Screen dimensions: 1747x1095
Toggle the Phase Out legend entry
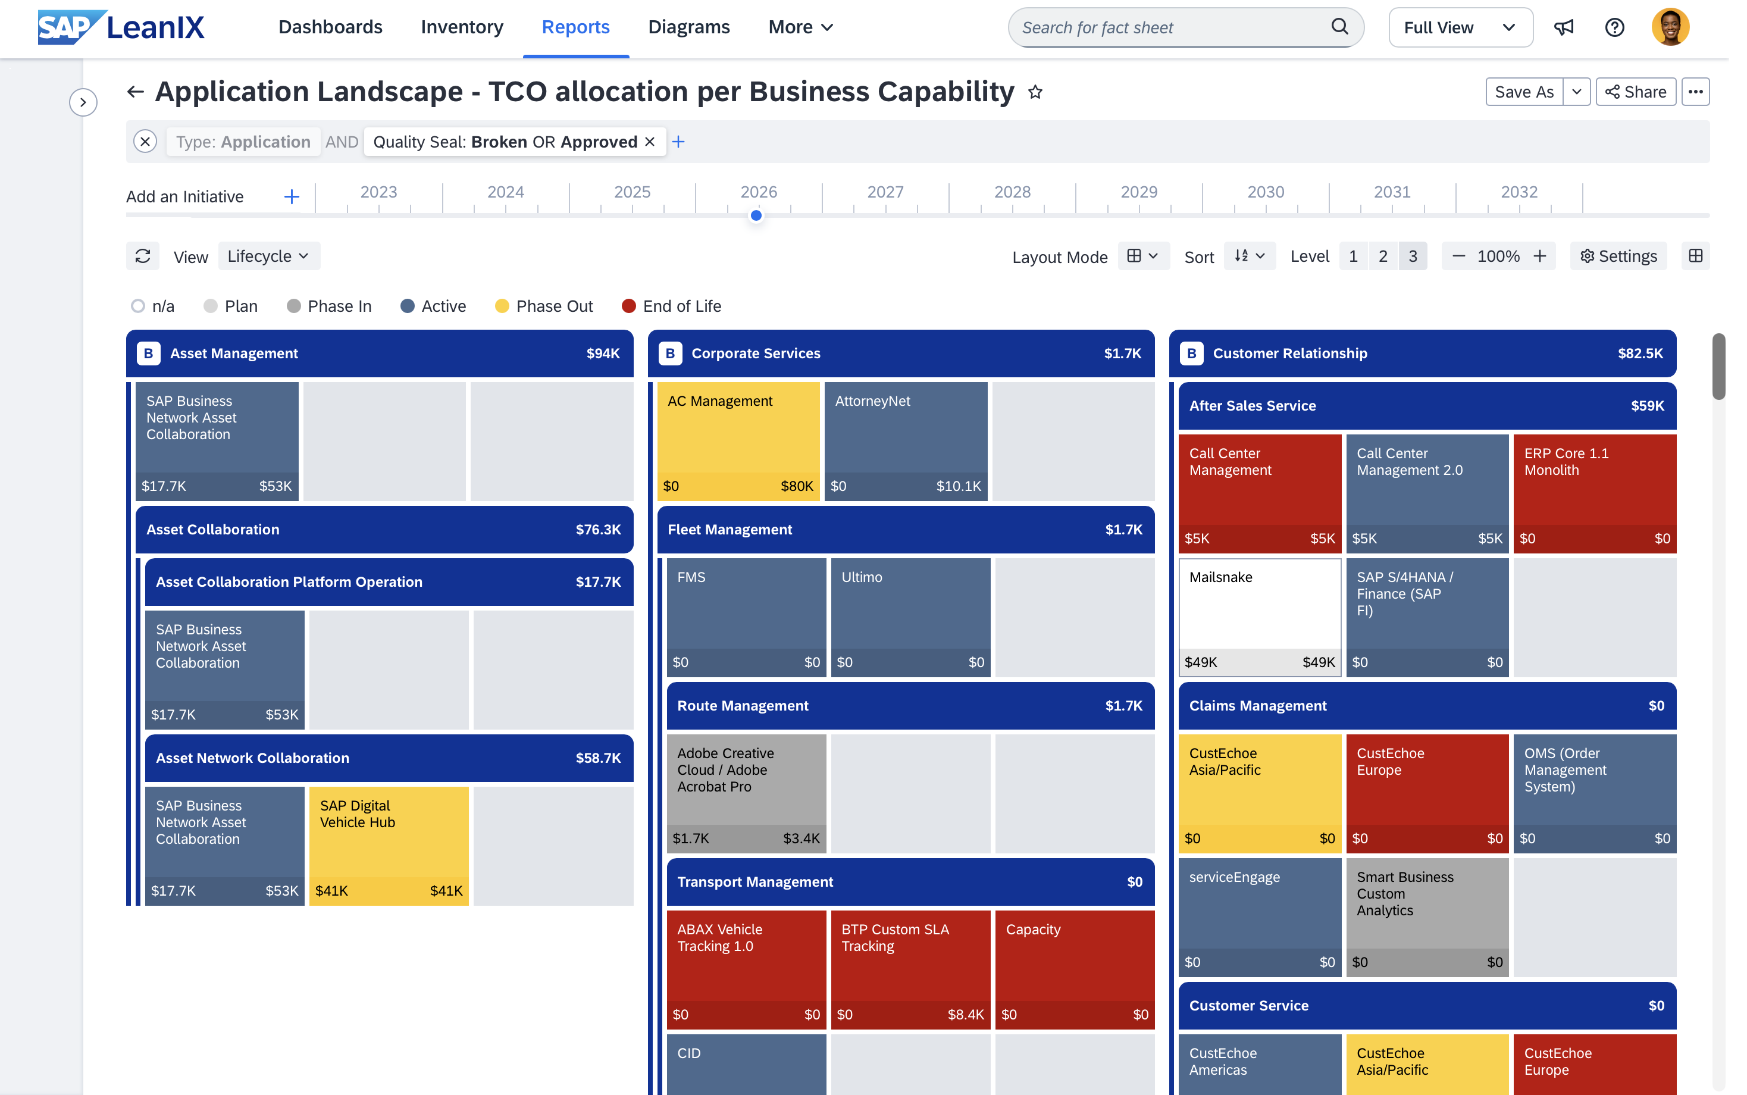(544, 306)
